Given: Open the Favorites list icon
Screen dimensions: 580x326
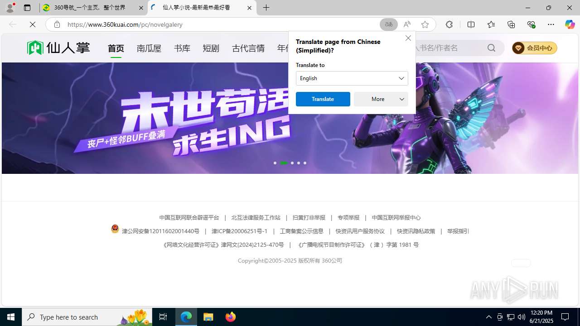Looking at the screenshot, I should click(x=491, y=24).
